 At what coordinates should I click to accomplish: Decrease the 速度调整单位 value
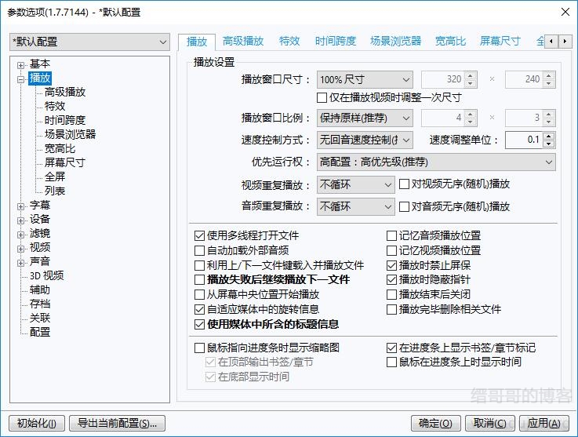point(549,144)
